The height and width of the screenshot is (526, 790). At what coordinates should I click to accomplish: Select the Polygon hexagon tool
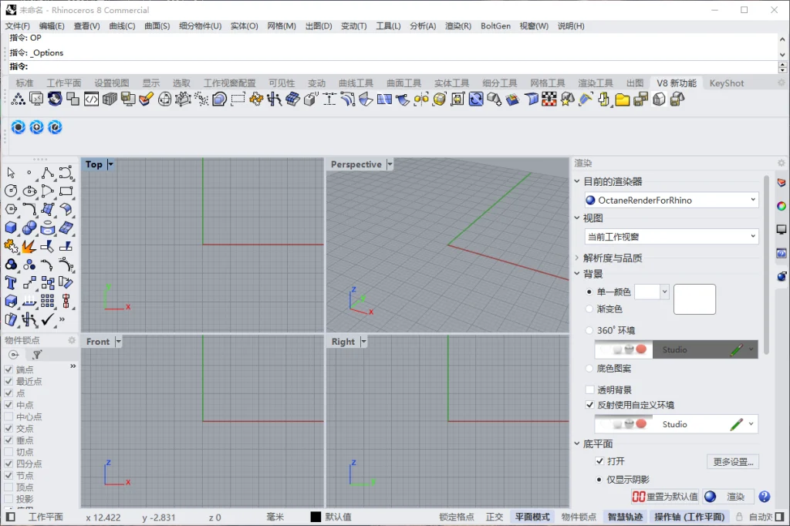11,209
